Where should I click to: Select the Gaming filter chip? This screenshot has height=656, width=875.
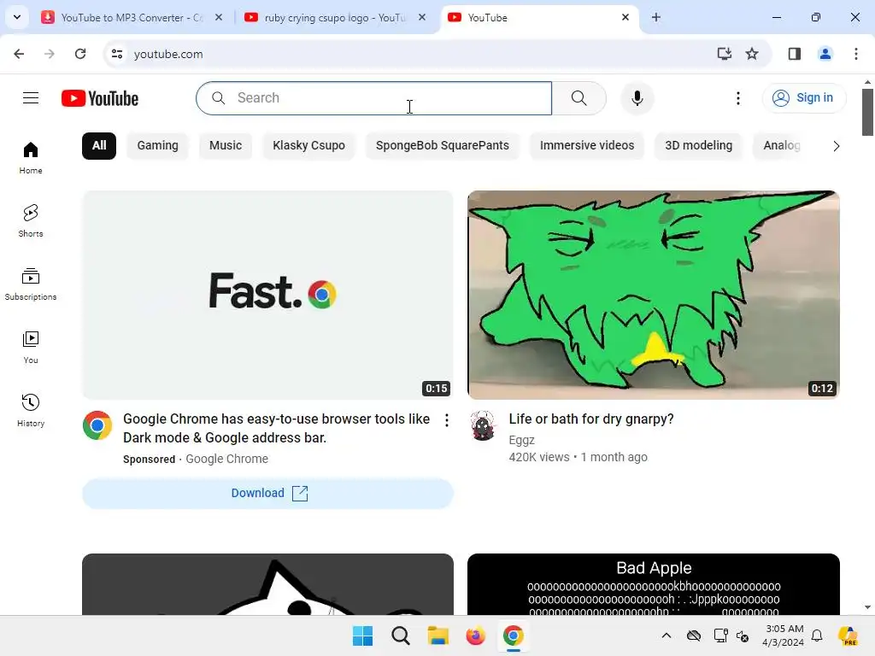(158, 145)
